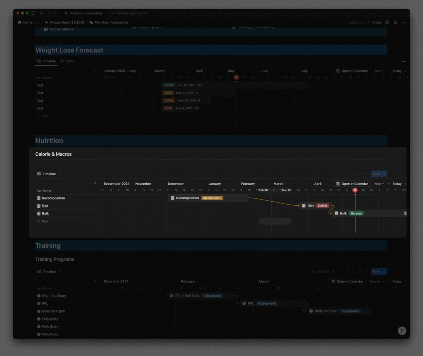This screenshot has height=356, width=423.
Task: Click the orange Maintenance tag on Recomposition bar
Action: point(212,198)
